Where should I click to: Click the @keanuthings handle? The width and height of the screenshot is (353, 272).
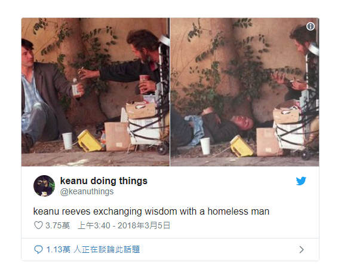[87, 191]
